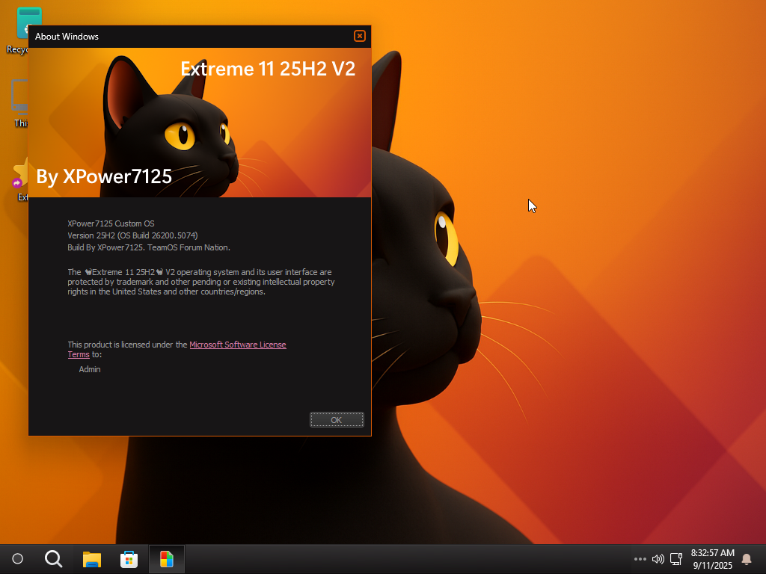766x574 pixels.
Task: Click the "Build By XPower7125. TeamOS Forum Nation." line
Action: (149, 247)
